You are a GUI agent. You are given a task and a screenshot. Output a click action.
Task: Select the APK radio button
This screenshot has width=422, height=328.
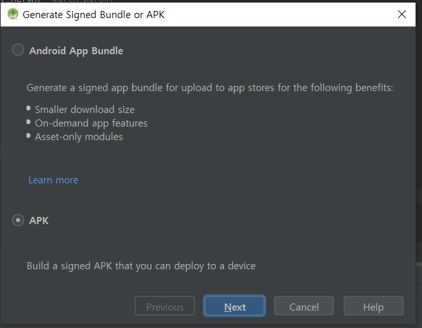[18, 220]
